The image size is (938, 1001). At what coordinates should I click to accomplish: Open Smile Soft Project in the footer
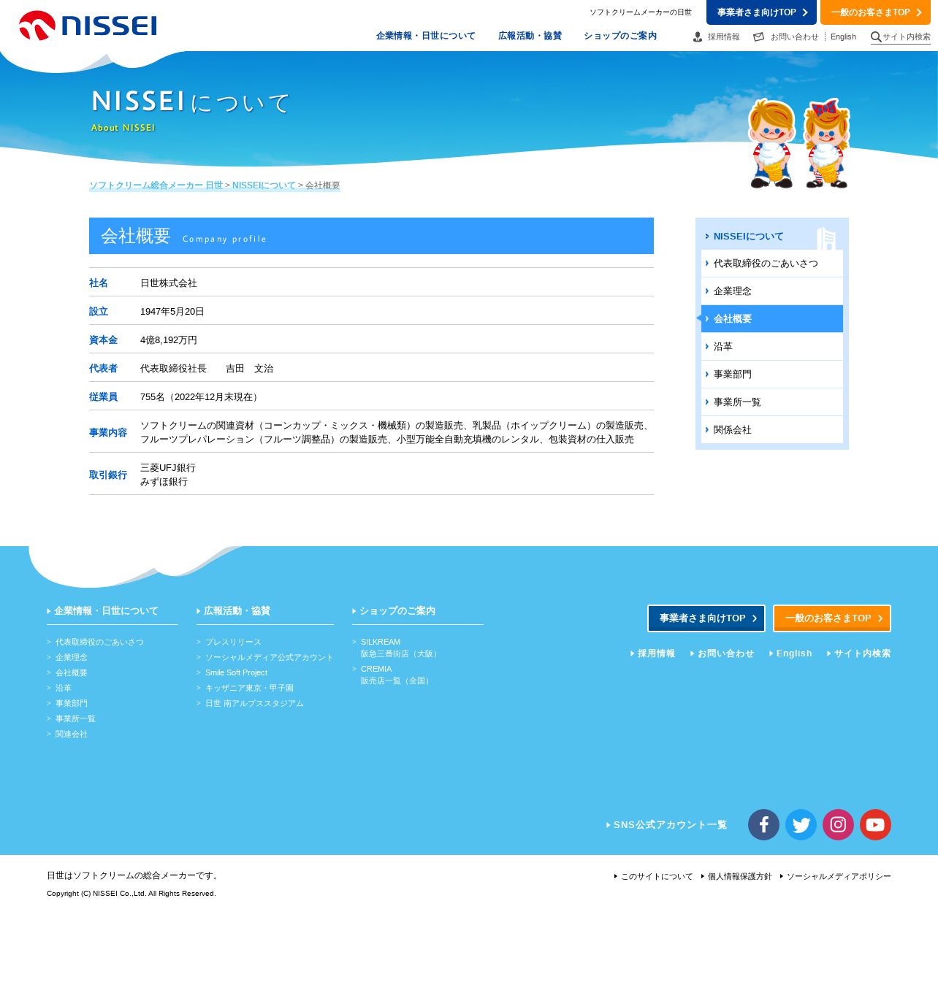[x=236, y=673]
